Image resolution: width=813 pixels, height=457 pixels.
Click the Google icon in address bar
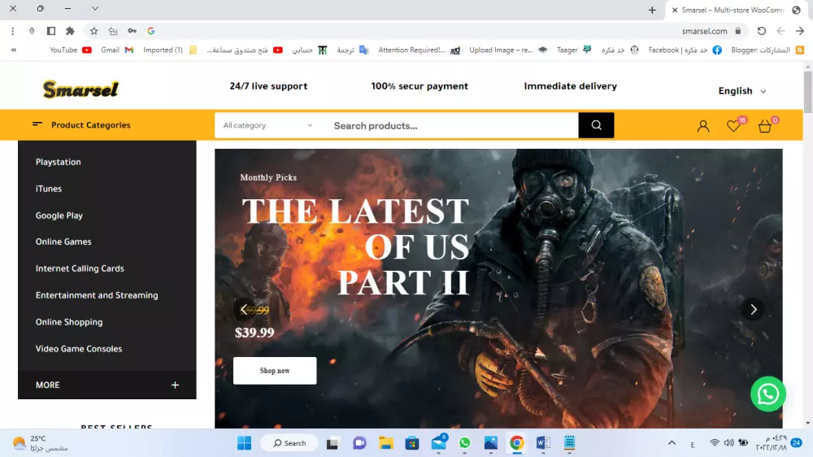(x=151, y=31)
